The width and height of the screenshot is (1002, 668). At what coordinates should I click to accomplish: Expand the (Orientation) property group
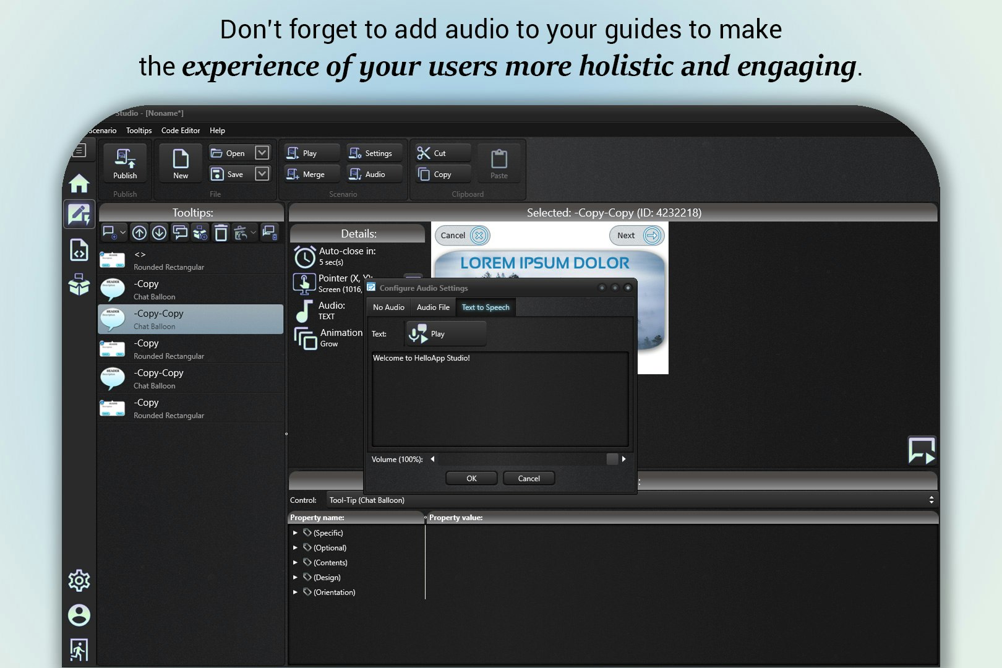295,592
